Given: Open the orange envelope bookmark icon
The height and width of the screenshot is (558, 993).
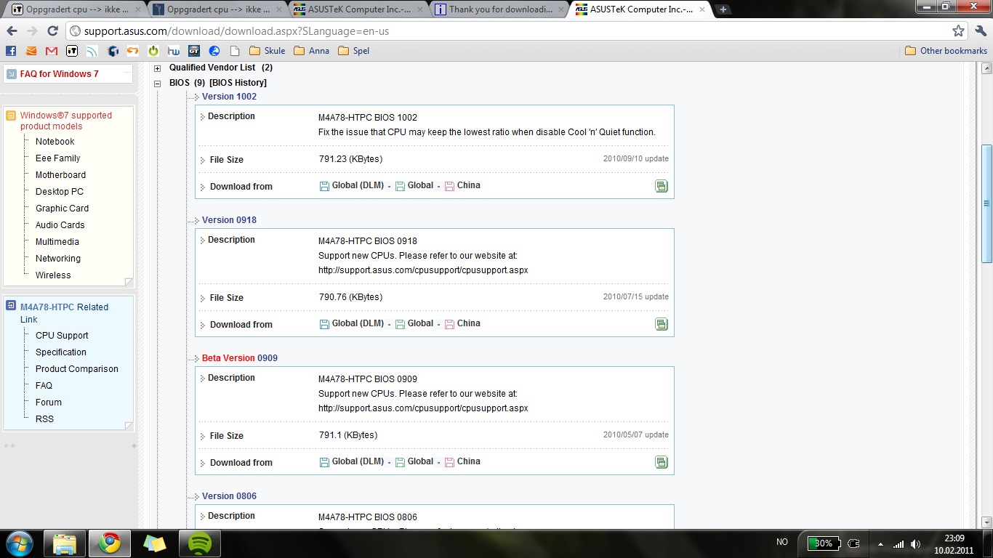Looking at the screenshot, I should [31, 51].
